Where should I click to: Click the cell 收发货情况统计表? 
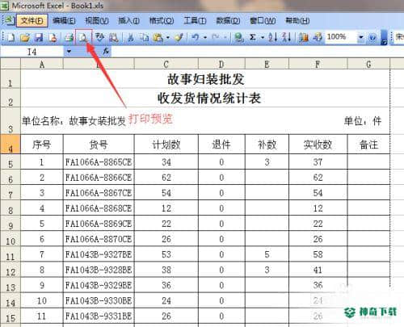(206, 98)
